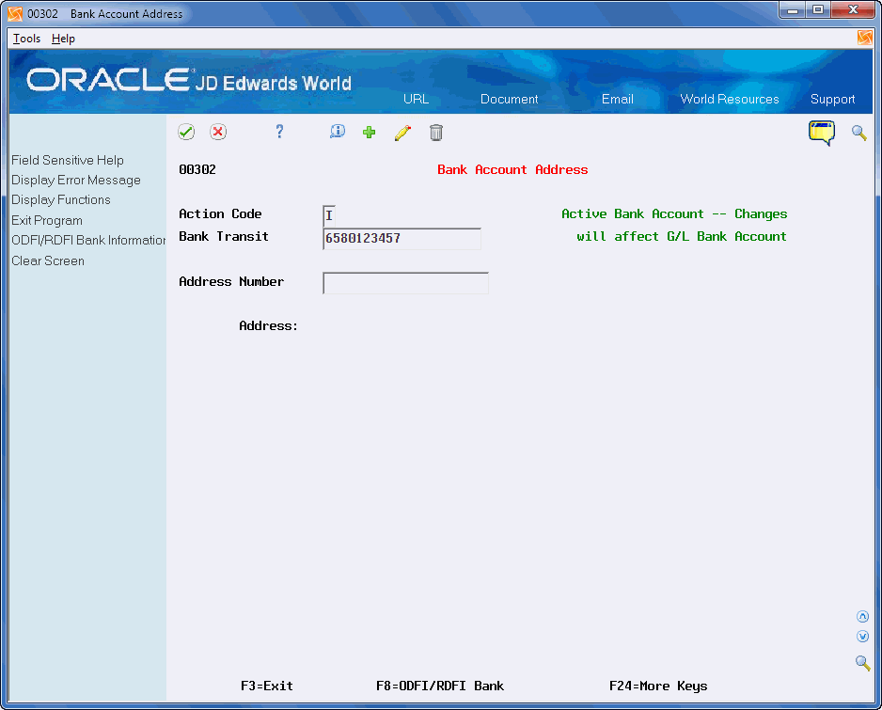
Task: Click the Address Number input field
Action: pyautogui.click(x=405, y=283)
